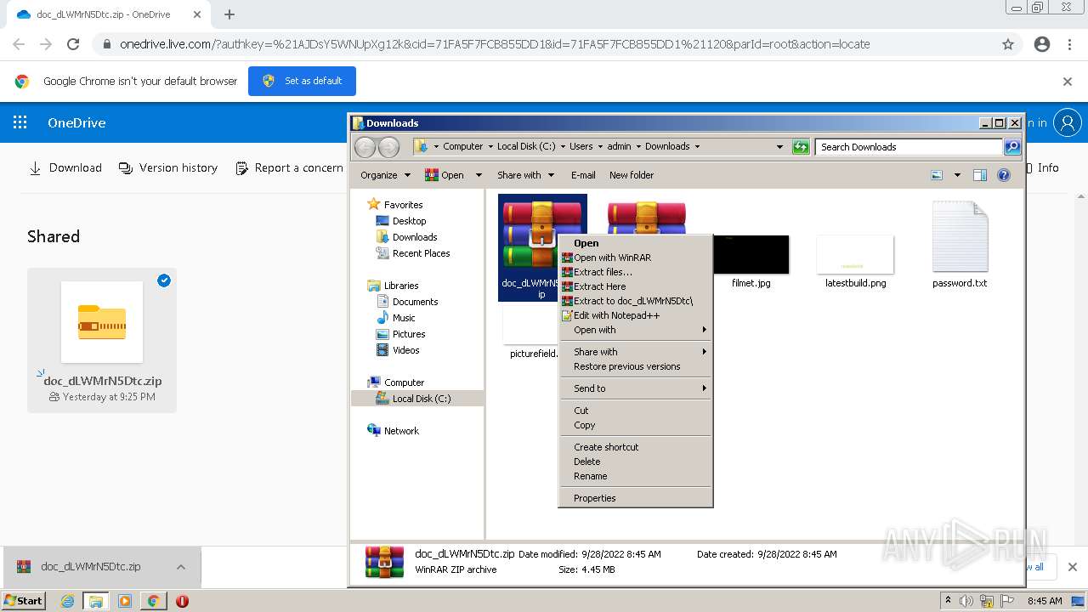Click the Open toolbar button in Explorer
The width and height of the screenshot is (1088, 612).
445,175
